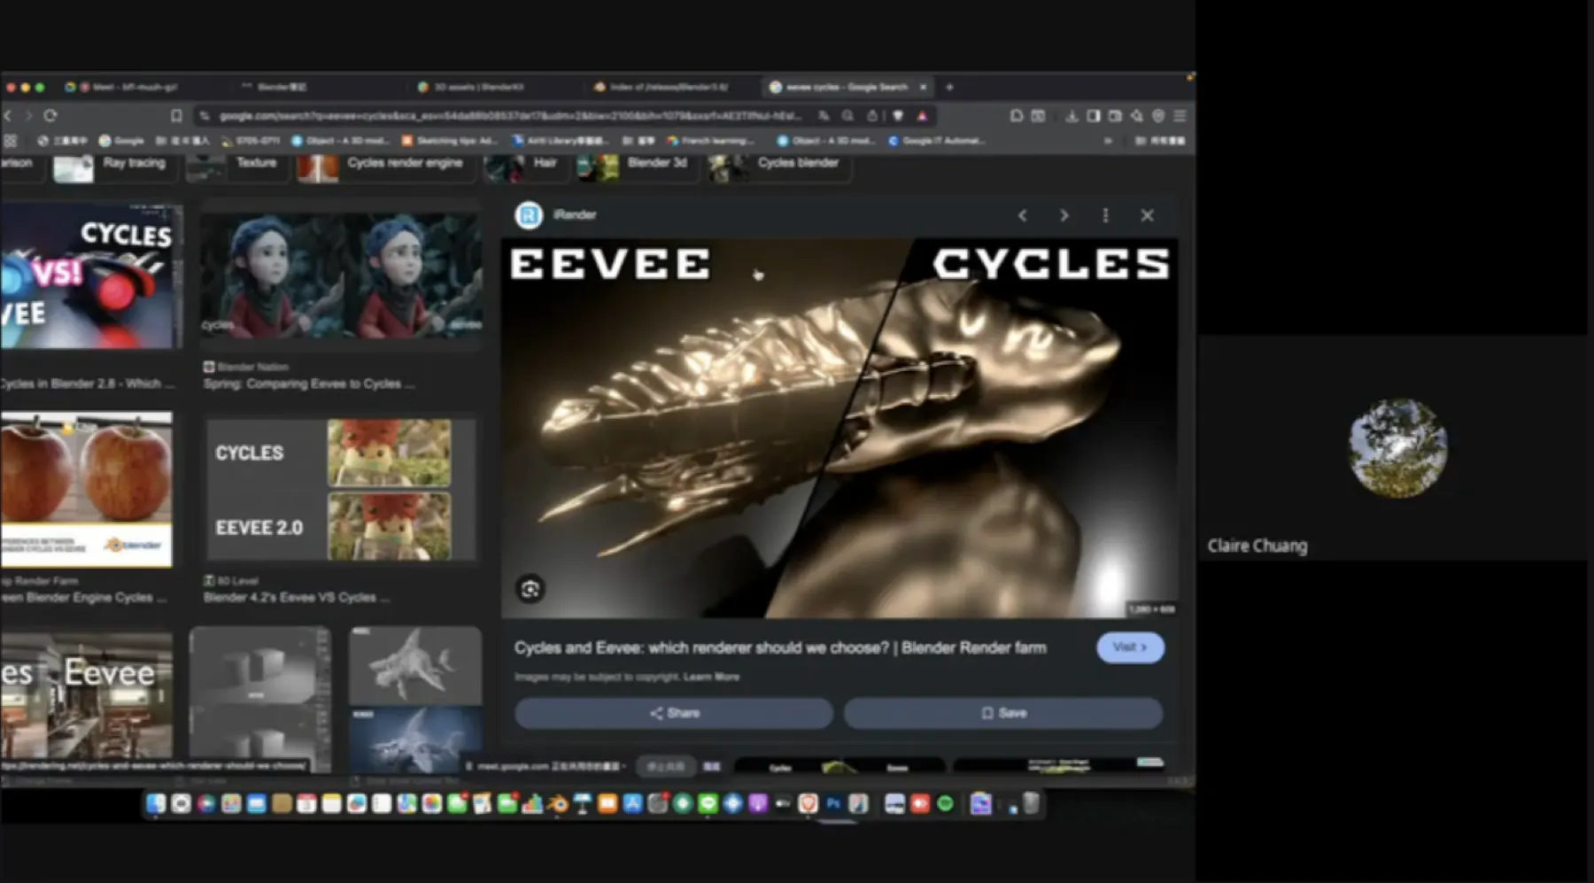Viewport: 1594px width, 883px height.
Task: Open the App Store from the Dock
Action: (x=632, y=803)
